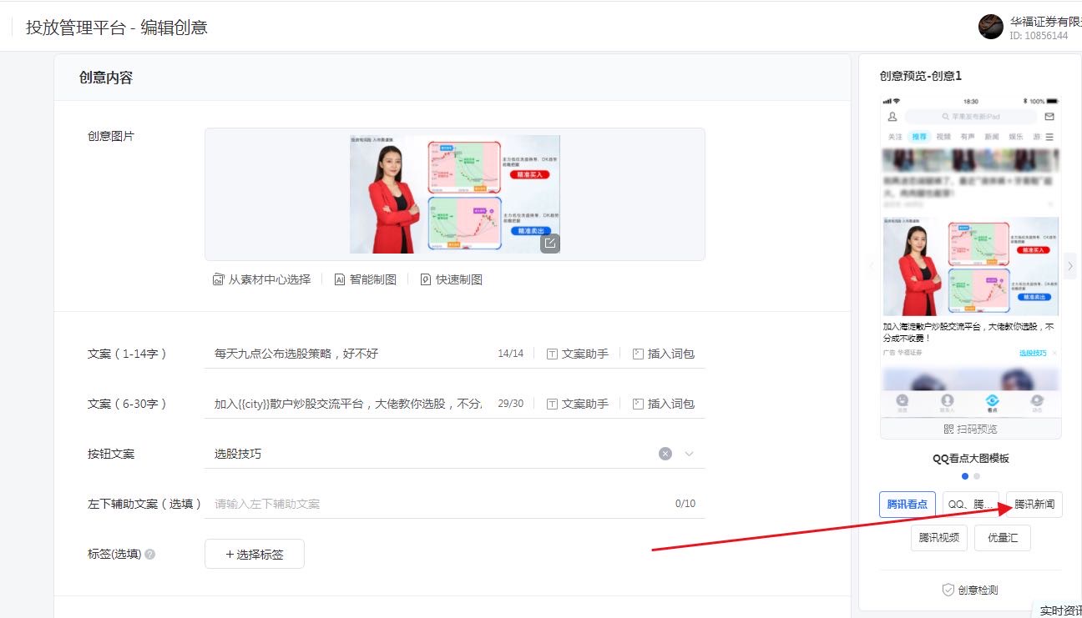Select the second carousel dot under QQ看点大图模板

[977, 475]
